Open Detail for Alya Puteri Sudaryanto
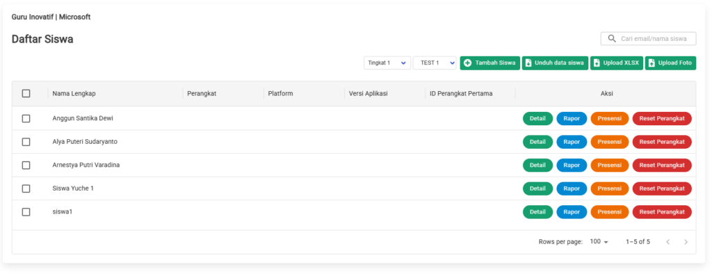The image size is (712, 274). pyautogui.click(x=537, y=142)
